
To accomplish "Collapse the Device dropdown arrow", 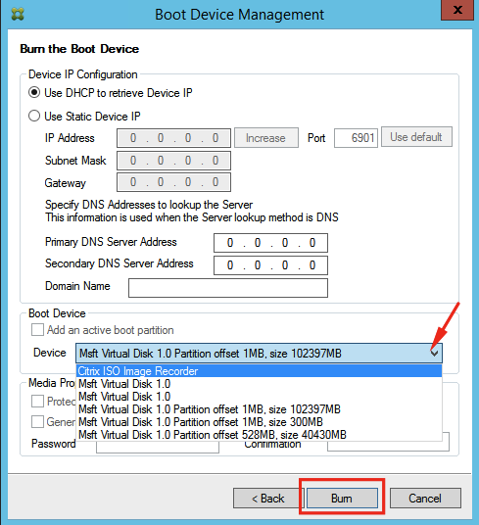I will pos(434,354).
